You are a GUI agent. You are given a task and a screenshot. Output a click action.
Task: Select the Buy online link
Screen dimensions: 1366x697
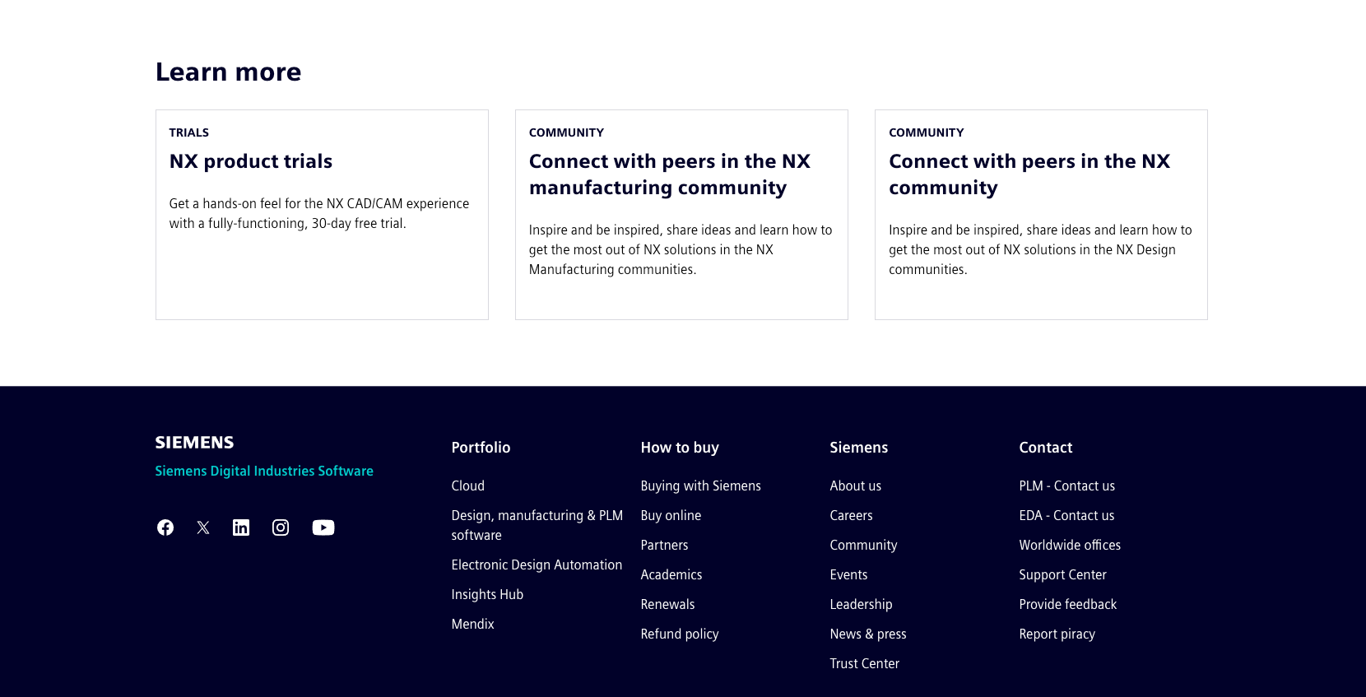(x=671, y=516)
